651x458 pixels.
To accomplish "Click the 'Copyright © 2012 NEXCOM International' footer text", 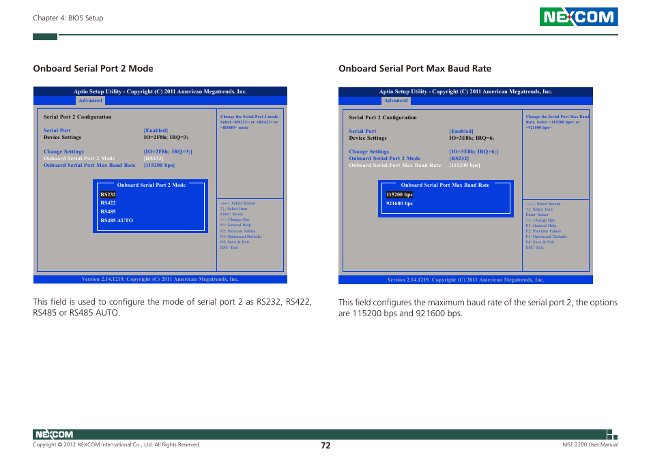I will [x=116, y=445].
